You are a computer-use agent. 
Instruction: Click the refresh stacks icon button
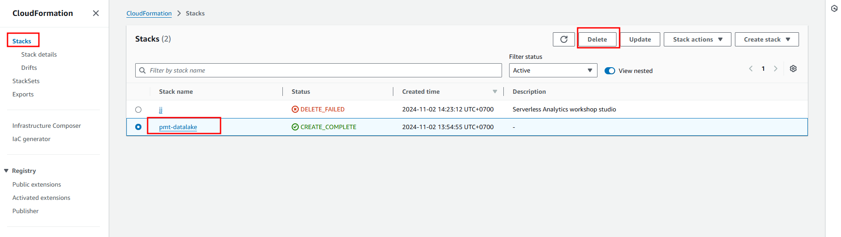pyautogui.click(x=563, y=39)
